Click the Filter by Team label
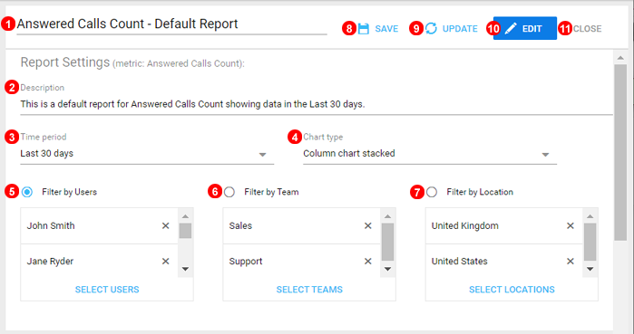This screenshot has width=634, height=334. 271,192
